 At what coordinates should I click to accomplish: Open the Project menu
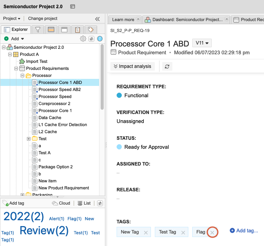click(x=12, y=18)
